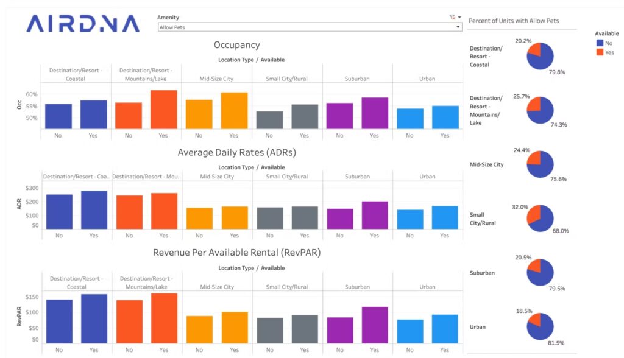
Task: Click the Suburban pie chart
Action: (540, 273)
